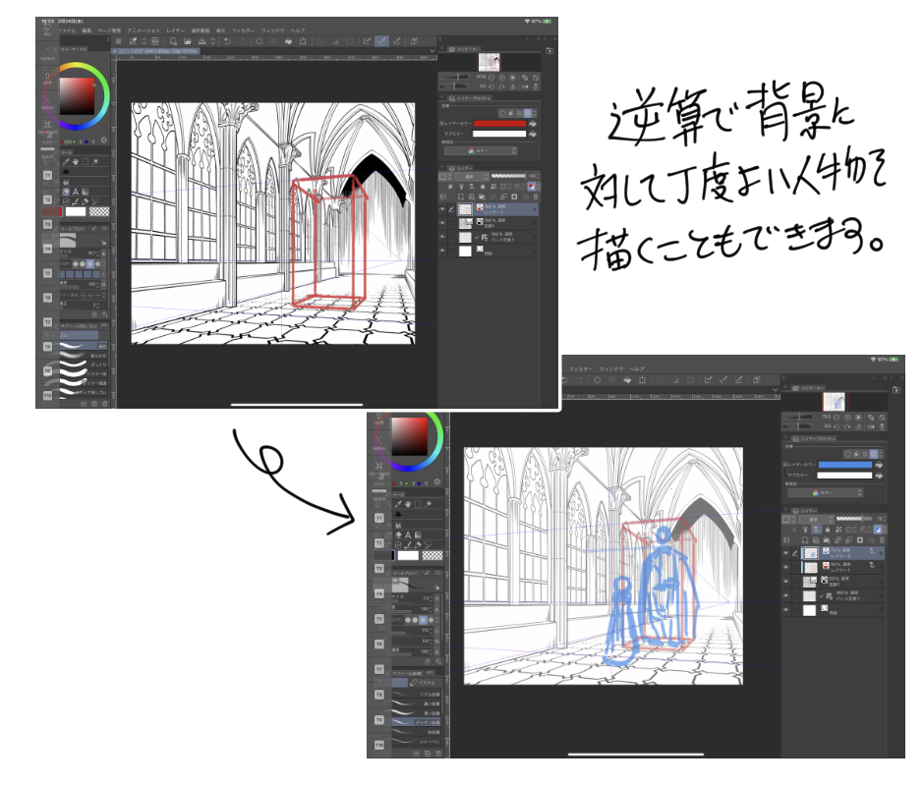The width and height of the screenshot is (924, 786).
Task: Select the highlighted snap-to-ruler icon in the top toolbar
Action: coord(381,41)
